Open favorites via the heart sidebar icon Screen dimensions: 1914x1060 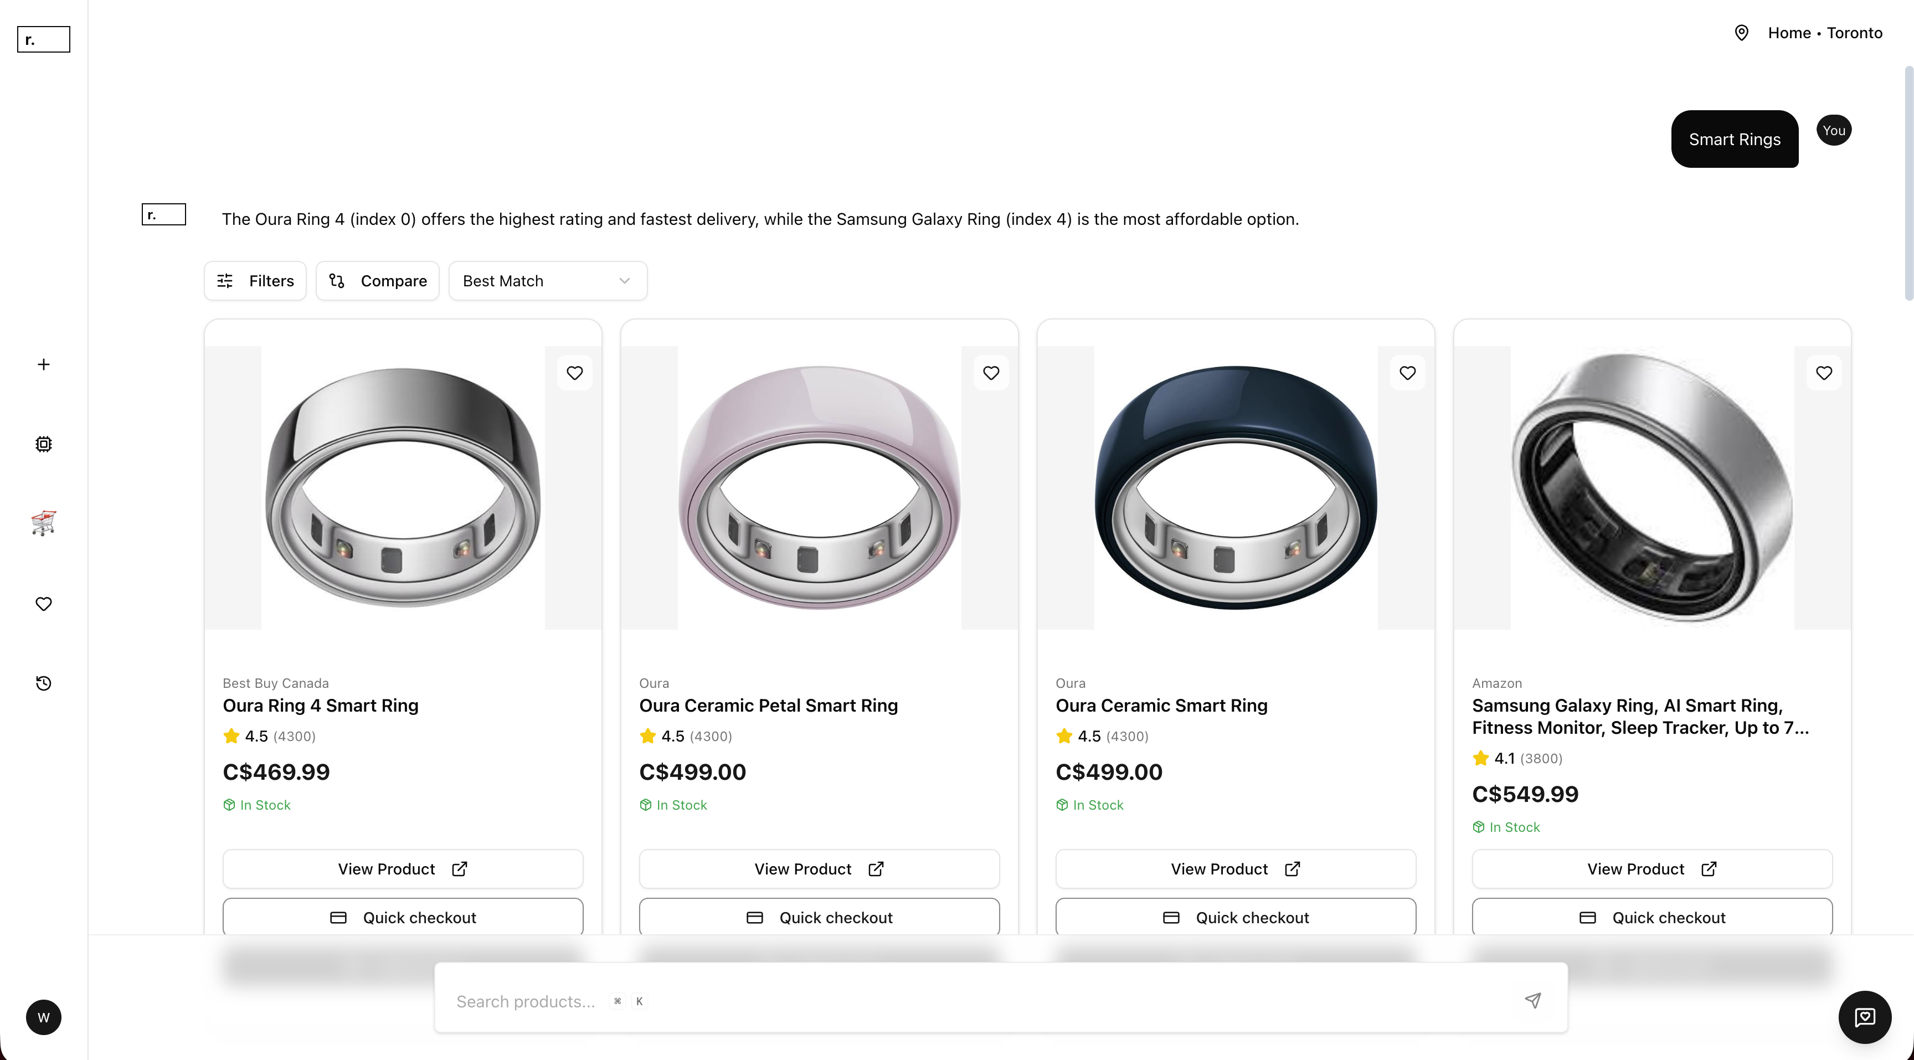tap(44, 603)
